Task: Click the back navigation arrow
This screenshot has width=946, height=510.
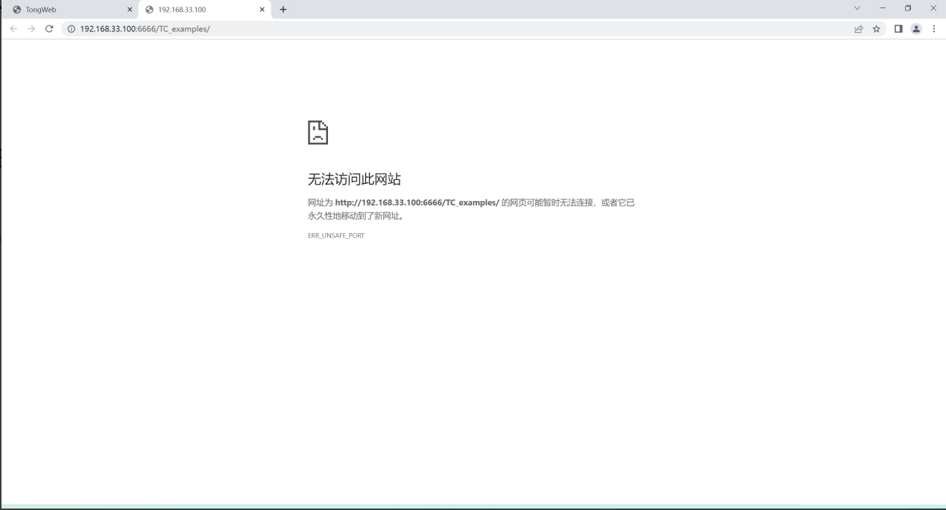Action: (13, 29)
